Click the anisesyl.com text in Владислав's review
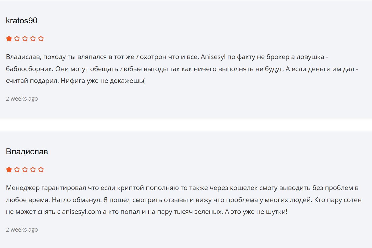Screen dimensions: 372x248 click(82, 212)
